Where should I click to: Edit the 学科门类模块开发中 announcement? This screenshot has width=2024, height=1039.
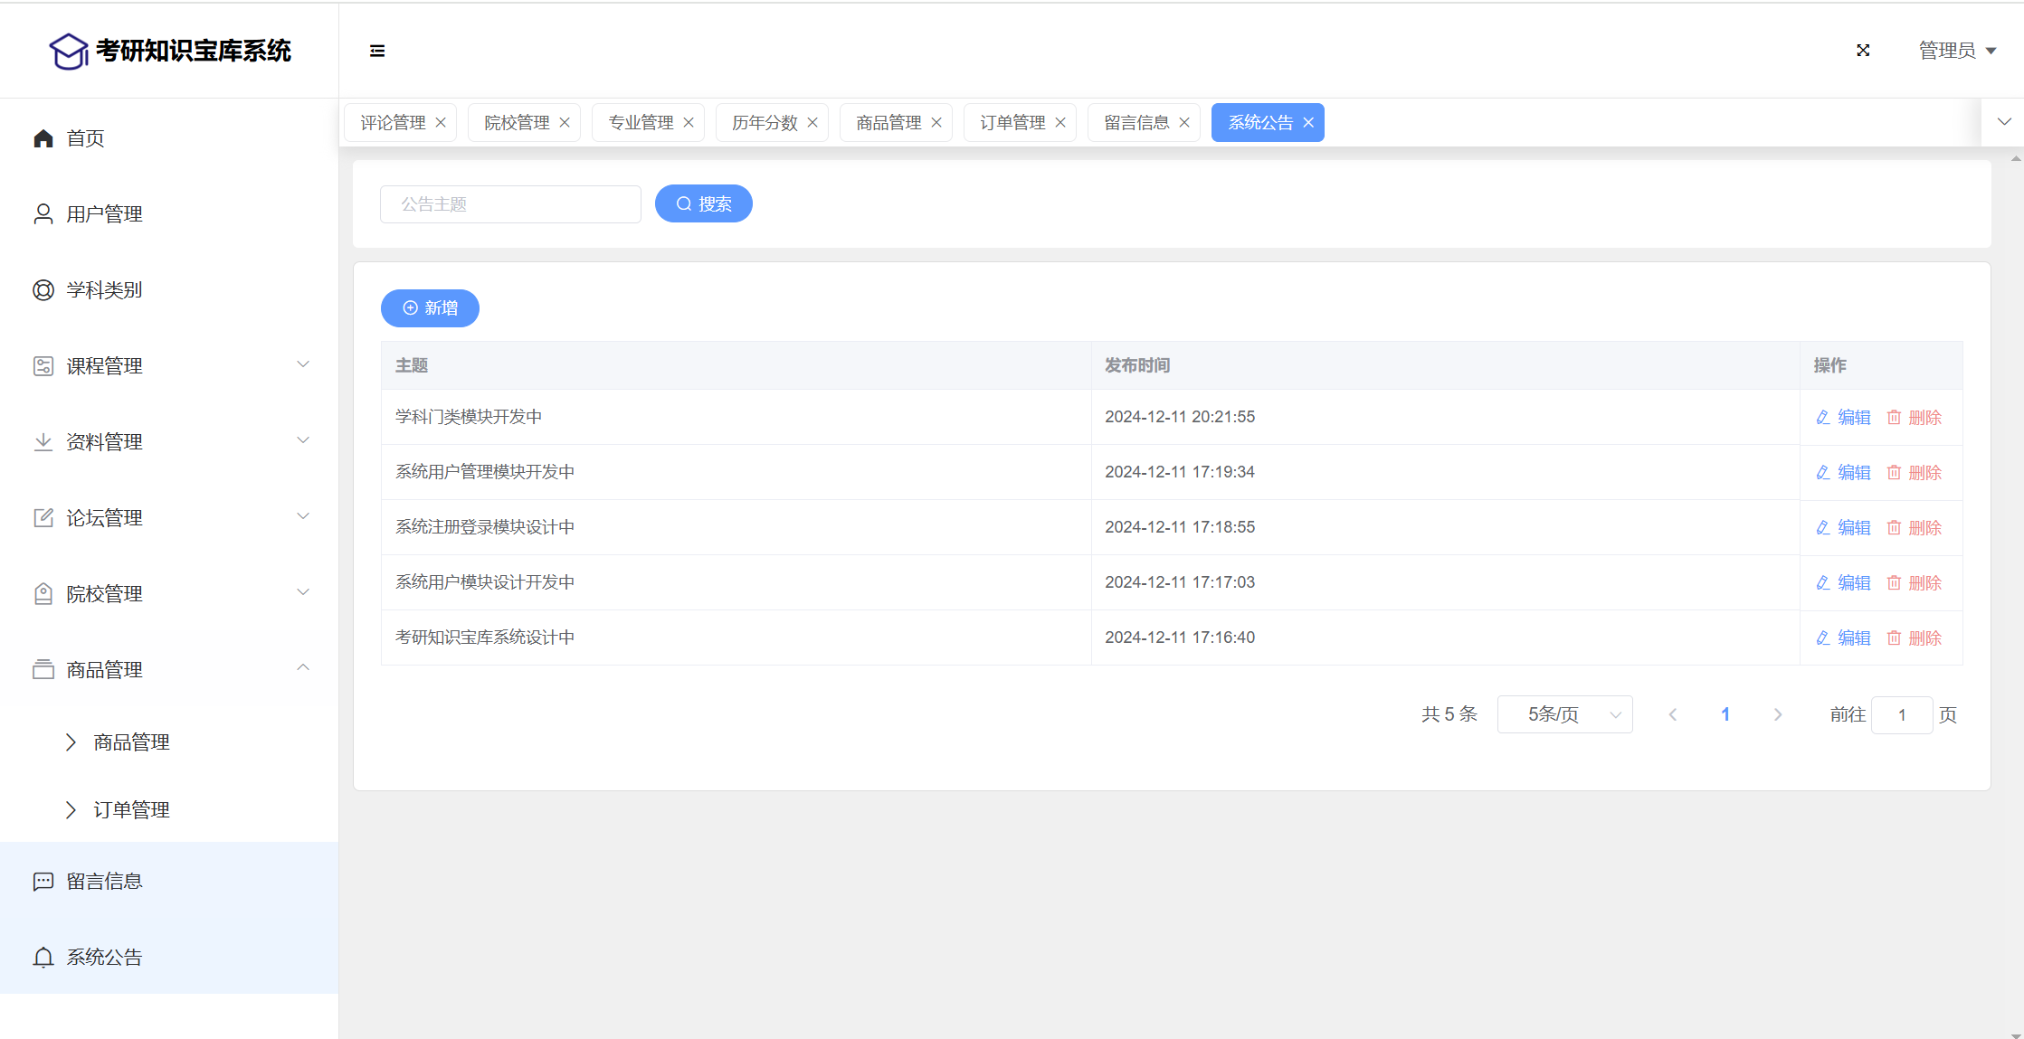pos(1843,418)
